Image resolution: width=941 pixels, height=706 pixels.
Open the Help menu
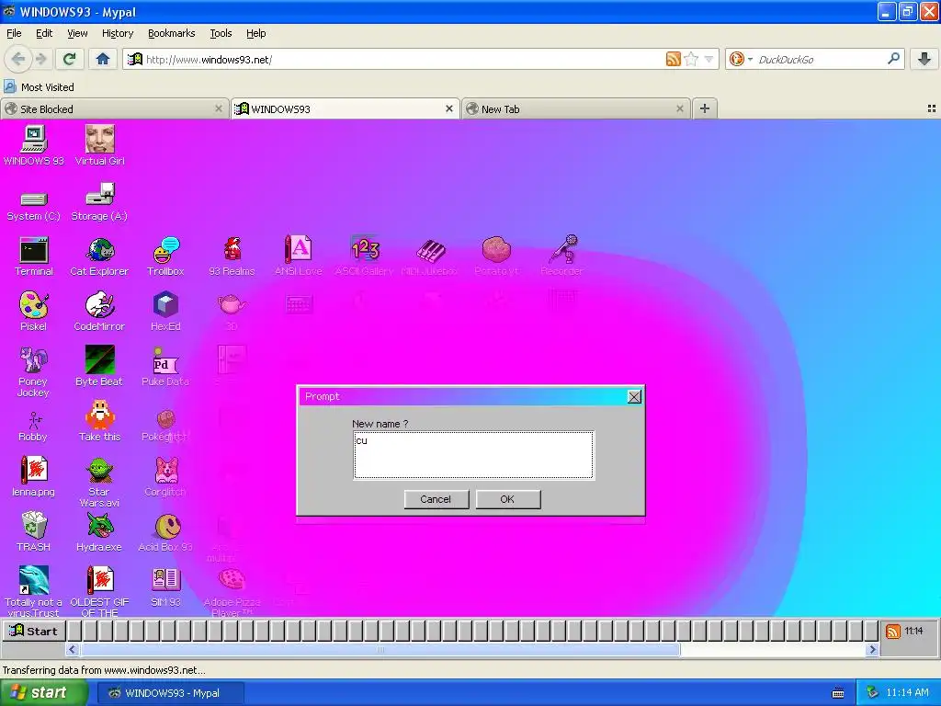pyautogui.click(x=256, y=33)
